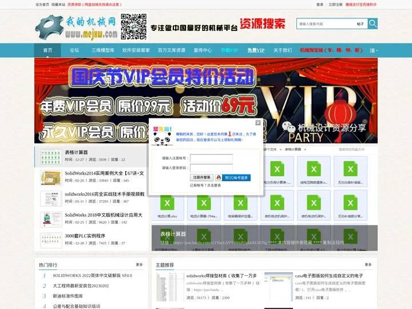Click 3000套PLC实例程序 thumbnail
The image size is (412, 309).
(51, 240)
